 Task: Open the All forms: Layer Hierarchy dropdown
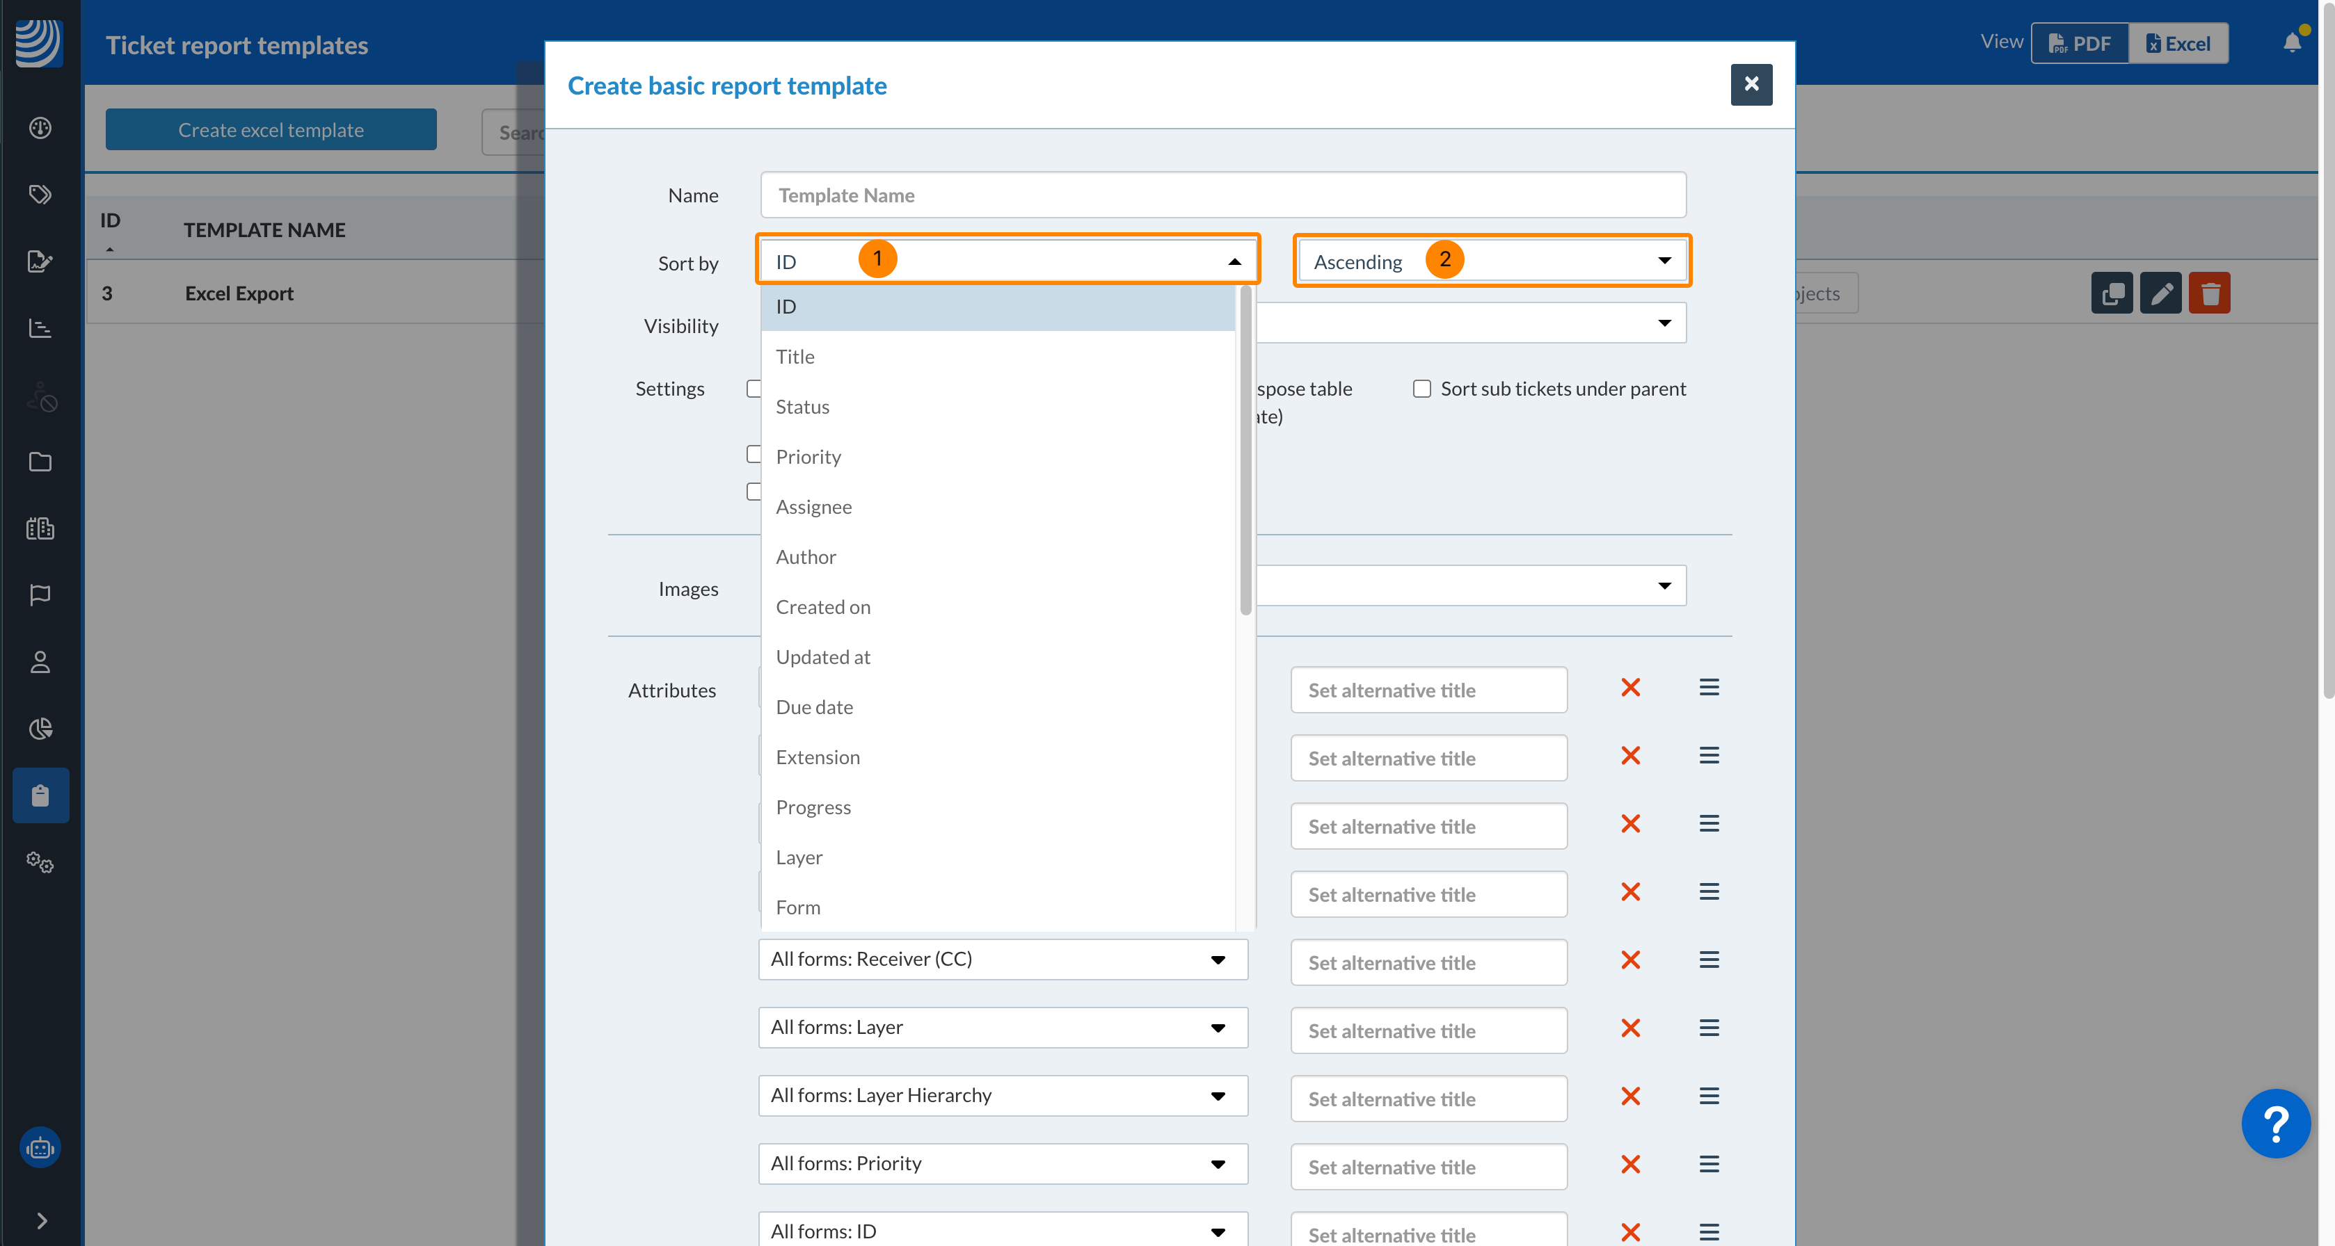(1003, 1096)
